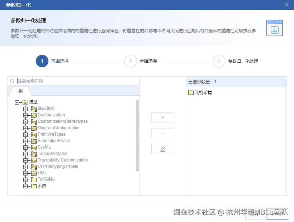Click the plus add-to-selection button

click(163, 117)
